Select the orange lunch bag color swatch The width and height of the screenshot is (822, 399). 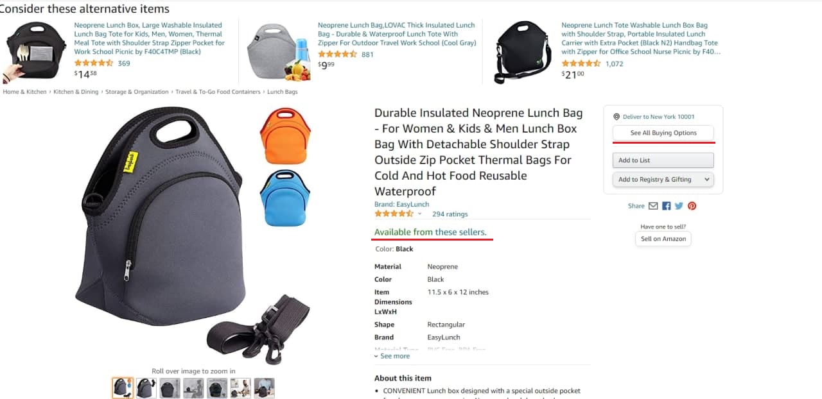[285, 135]
